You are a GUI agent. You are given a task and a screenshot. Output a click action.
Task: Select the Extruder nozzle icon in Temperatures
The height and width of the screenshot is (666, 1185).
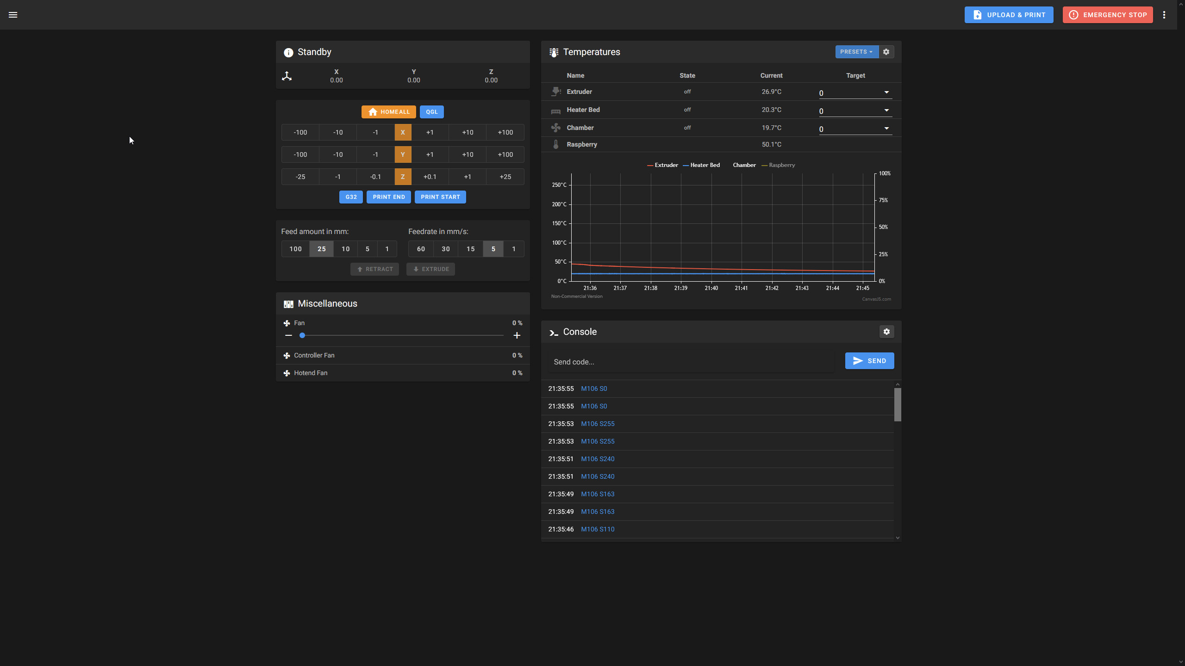[555, 91]
